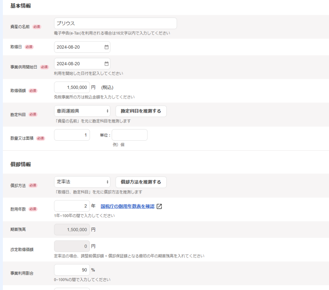Select the 数量又は面積 quantity field
Screen dimensions: 329x290
(72, 135)
